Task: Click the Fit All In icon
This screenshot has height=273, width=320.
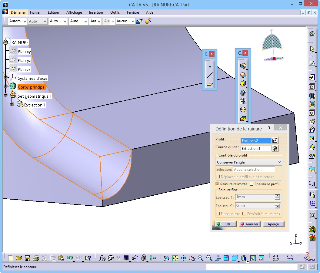Action: pos(175,258)
